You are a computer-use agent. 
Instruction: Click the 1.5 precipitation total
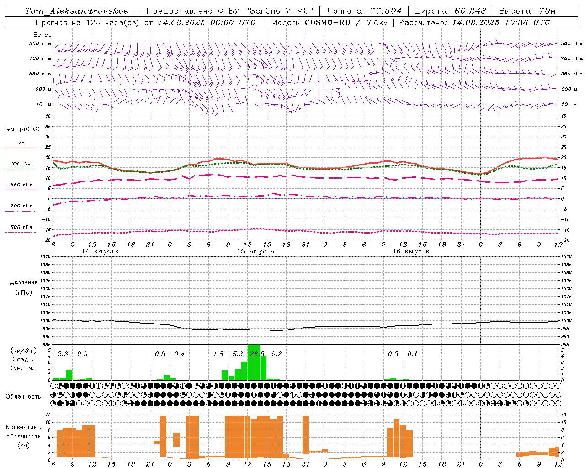pyautogui.click(x=218, y=354)
